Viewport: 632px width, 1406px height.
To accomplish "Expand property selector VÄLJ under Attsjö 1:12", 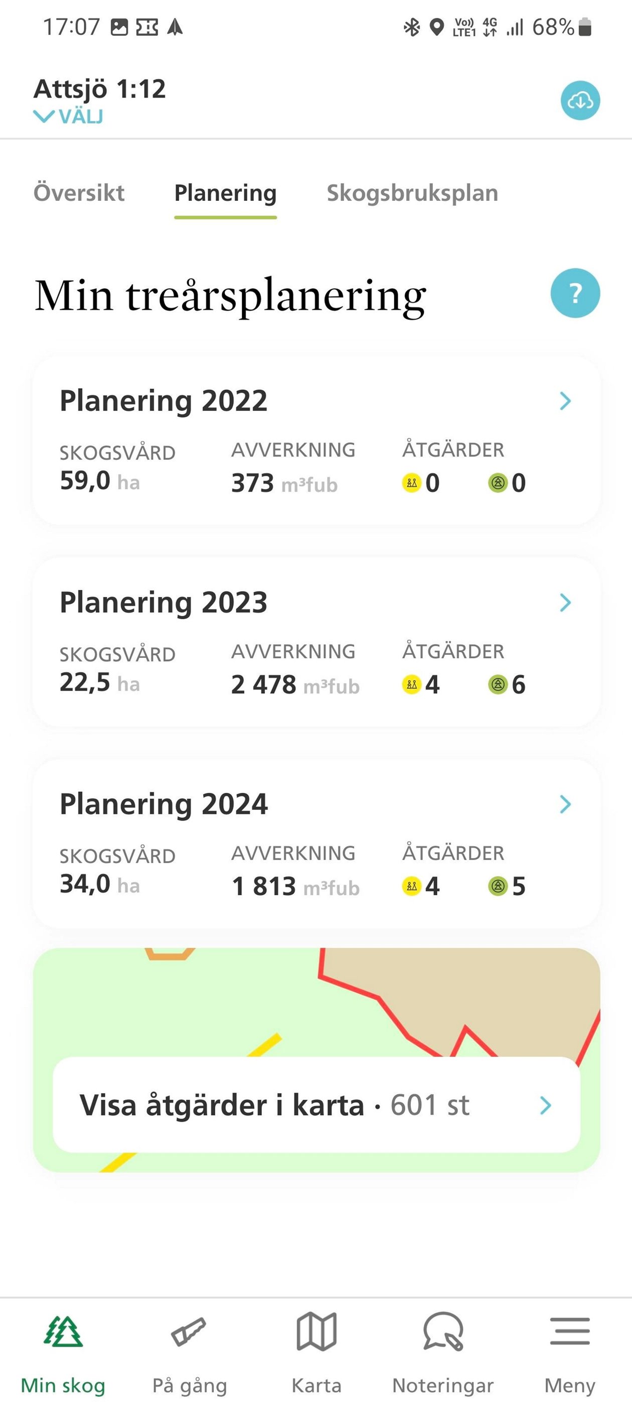I will pos(68,116).
